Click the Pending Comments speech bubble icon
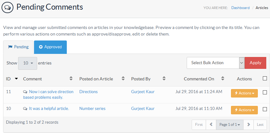 tap(7, 7)
